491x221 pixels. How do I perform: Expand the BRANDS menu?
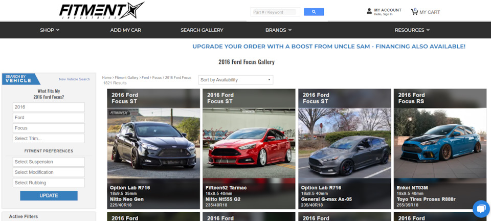[278, 30]
